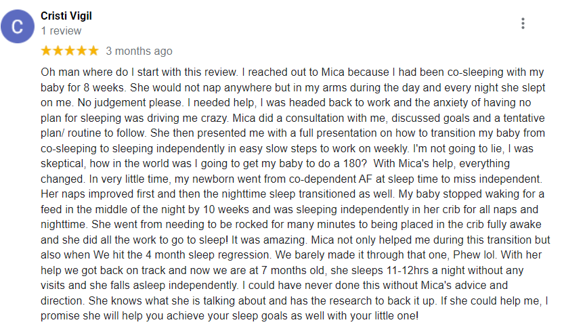Click the purple "C" profile avatar

tap(18, 26)
